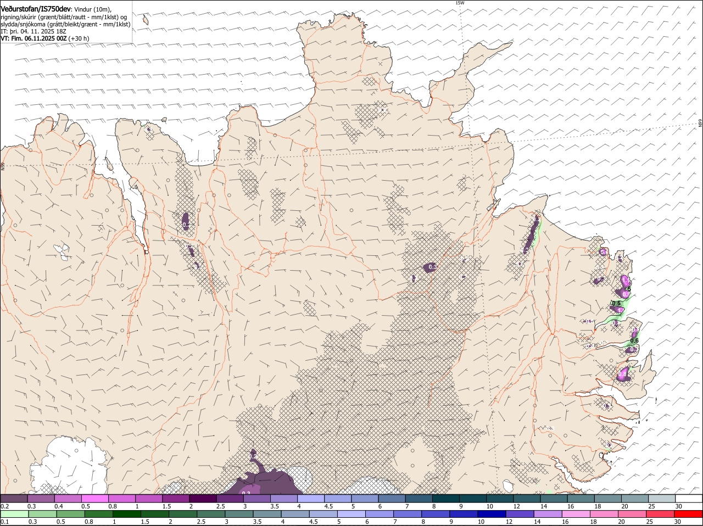Select the darkest green 1 legend swatch

click(126, 514)
